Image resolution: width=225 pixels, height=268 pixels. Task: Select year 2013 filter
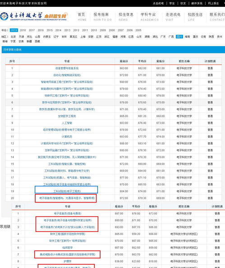(x=67, y=30)
